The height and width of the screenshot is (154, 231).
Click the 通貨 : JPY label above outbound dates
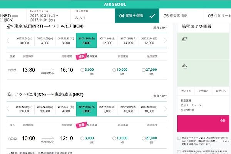coord(160,28)
